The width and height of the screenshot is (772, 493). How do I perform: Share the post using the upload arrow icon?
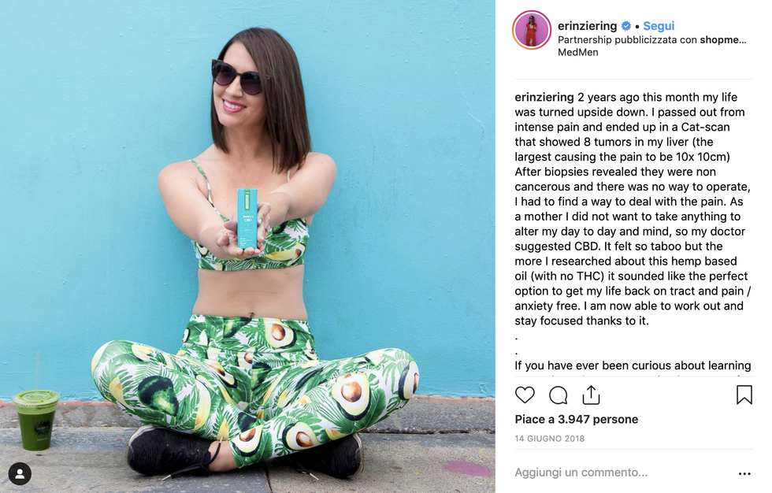click(591, 395)
